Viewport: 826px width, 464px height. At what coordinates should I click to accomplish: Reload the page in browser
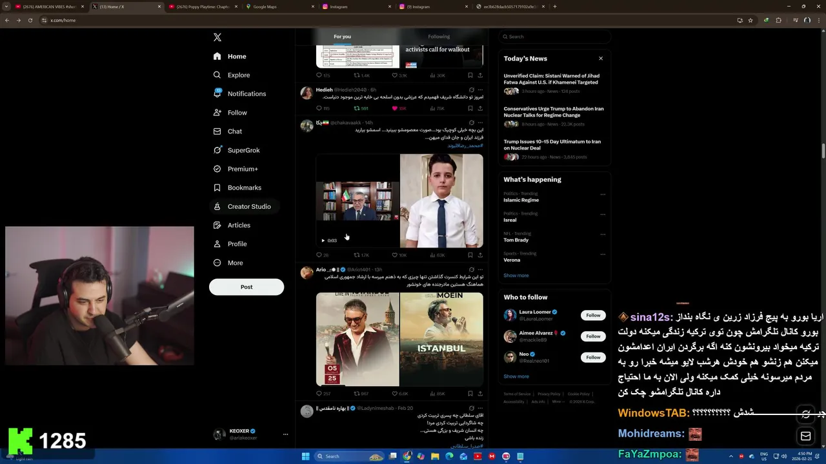click(x=30, y=20)
